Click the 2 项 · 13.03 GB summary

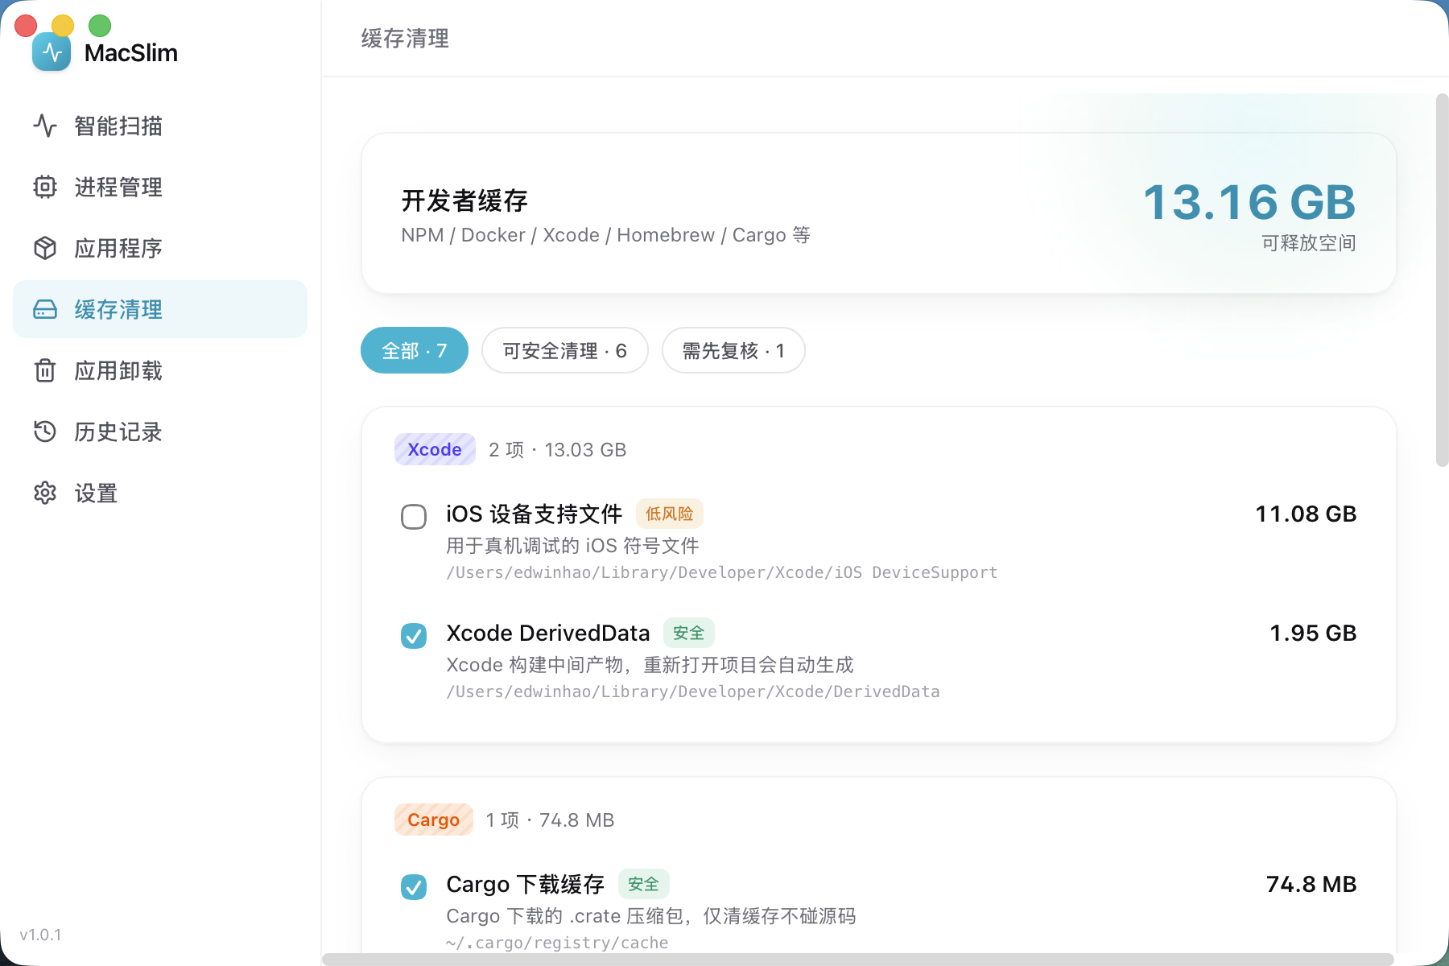tap(557, 449)
